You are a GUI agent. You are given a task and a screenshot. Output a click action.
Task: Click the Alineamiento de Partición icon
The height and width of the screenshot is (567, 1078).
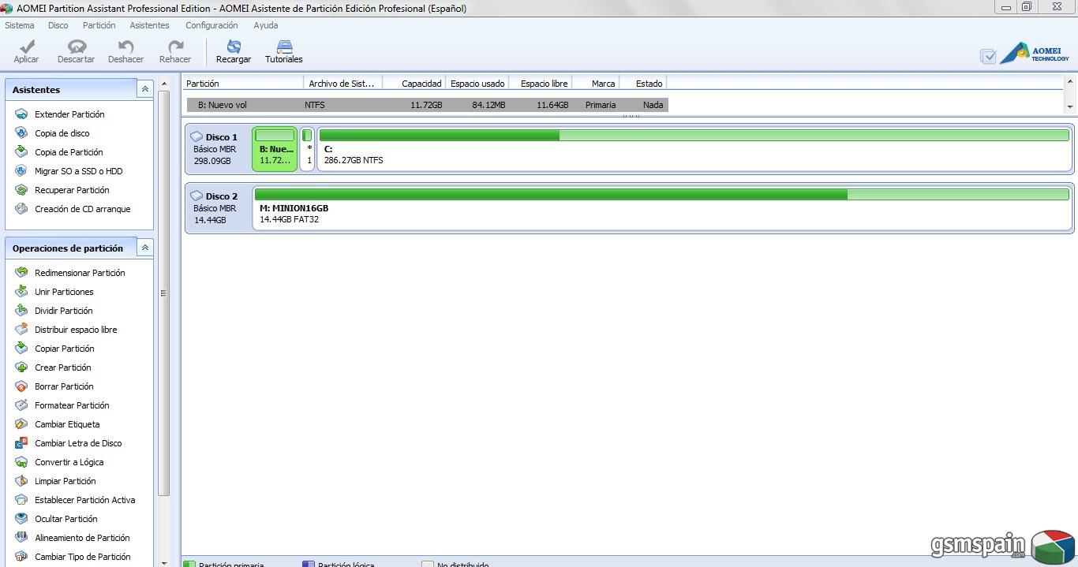click(x=21, y=538)
